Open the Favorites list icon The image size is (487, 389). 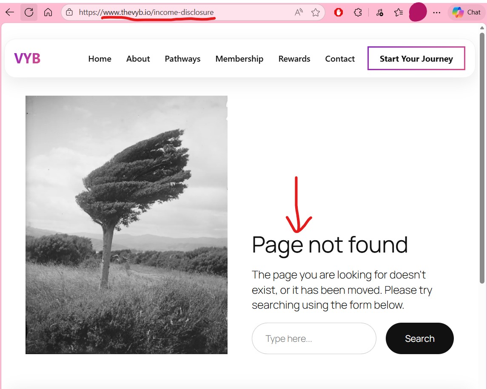click(399, 12)
